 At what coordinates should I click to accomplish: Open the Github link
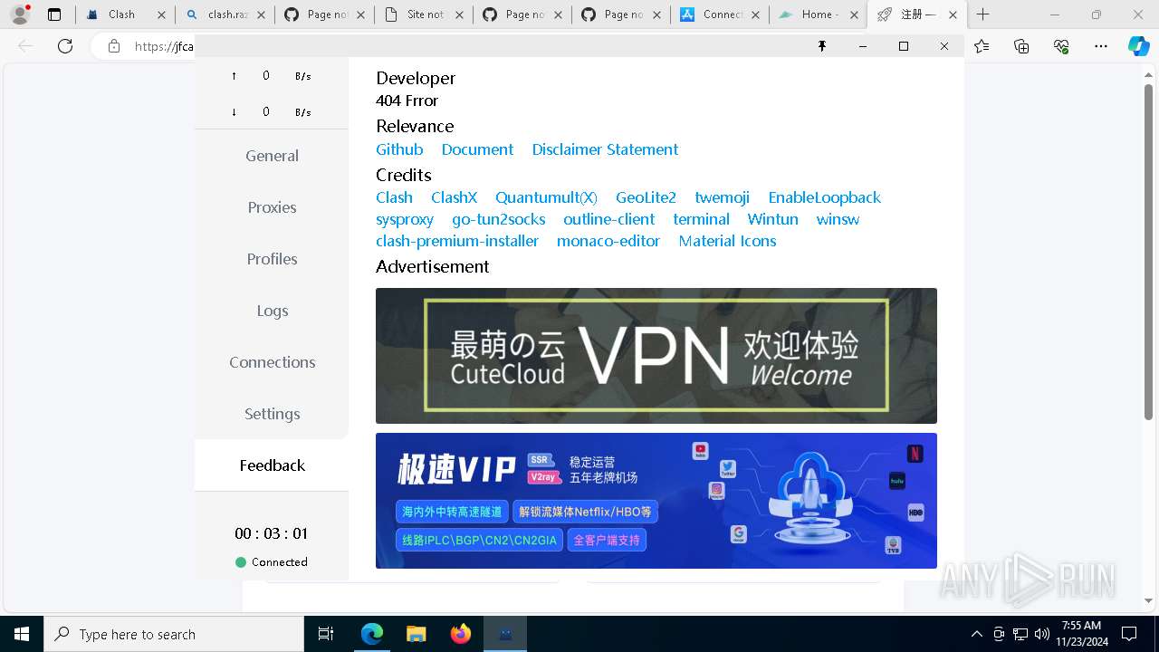399,149
